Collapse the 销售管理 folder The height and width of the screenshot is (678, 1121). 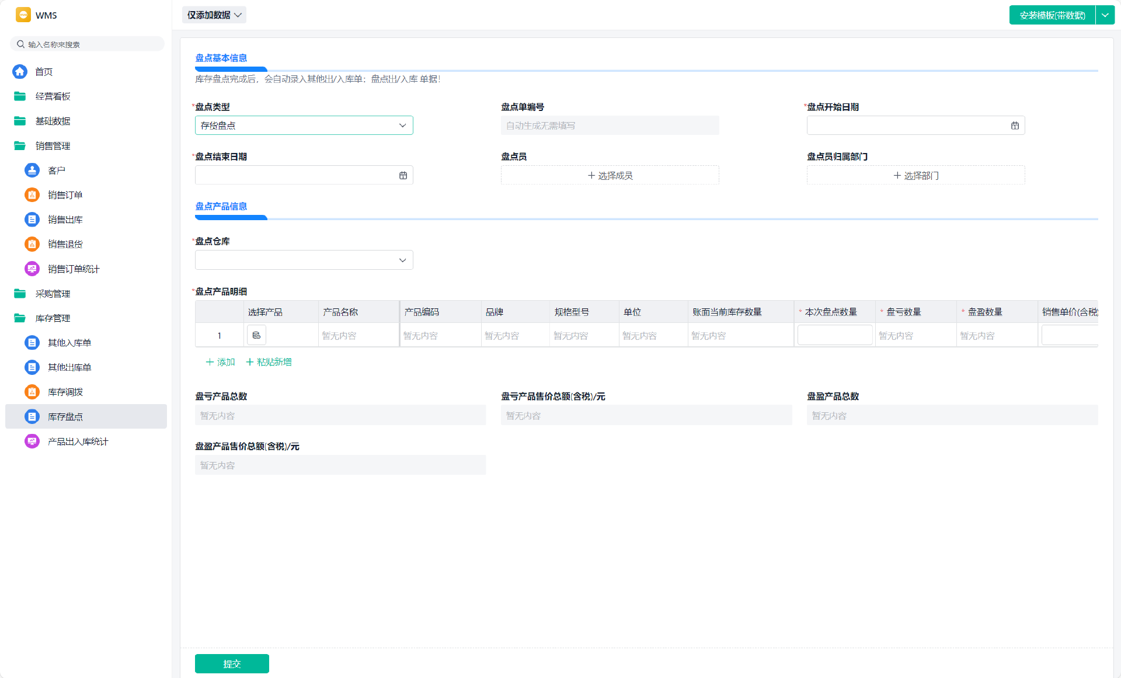53,146
